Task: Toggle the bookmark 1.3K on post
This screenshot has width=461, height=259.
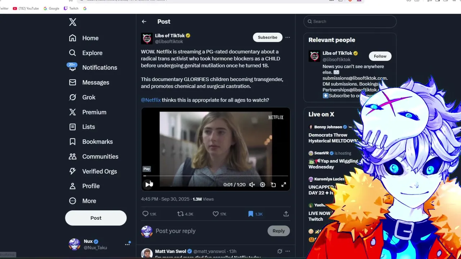Action: [x=255, y=214]
